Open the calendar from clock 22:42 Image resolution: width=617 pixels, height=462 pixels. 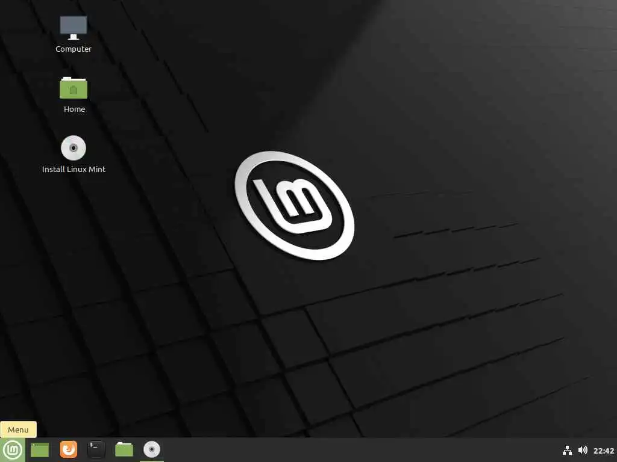pos(604,451)
